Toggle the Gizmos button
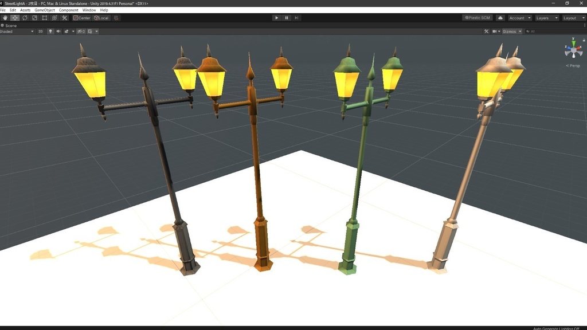587x330 pixels. [510, 32]
